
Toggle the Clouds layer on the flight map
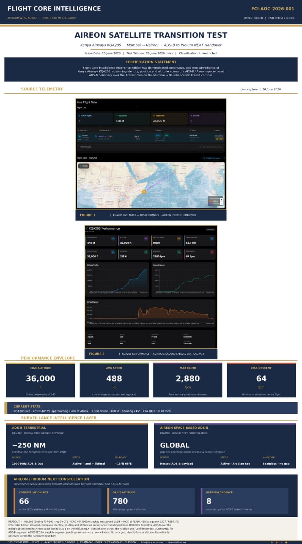tap(83, 166)
